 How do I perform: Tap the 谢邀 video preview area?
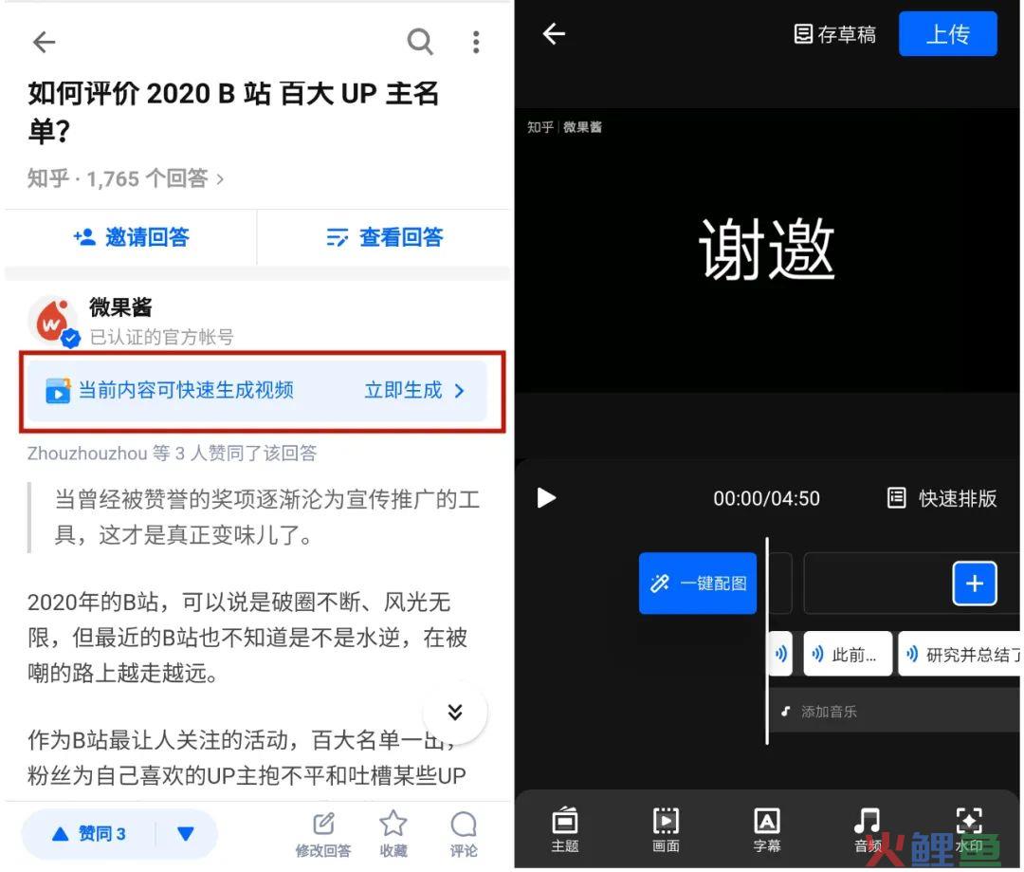767,249
